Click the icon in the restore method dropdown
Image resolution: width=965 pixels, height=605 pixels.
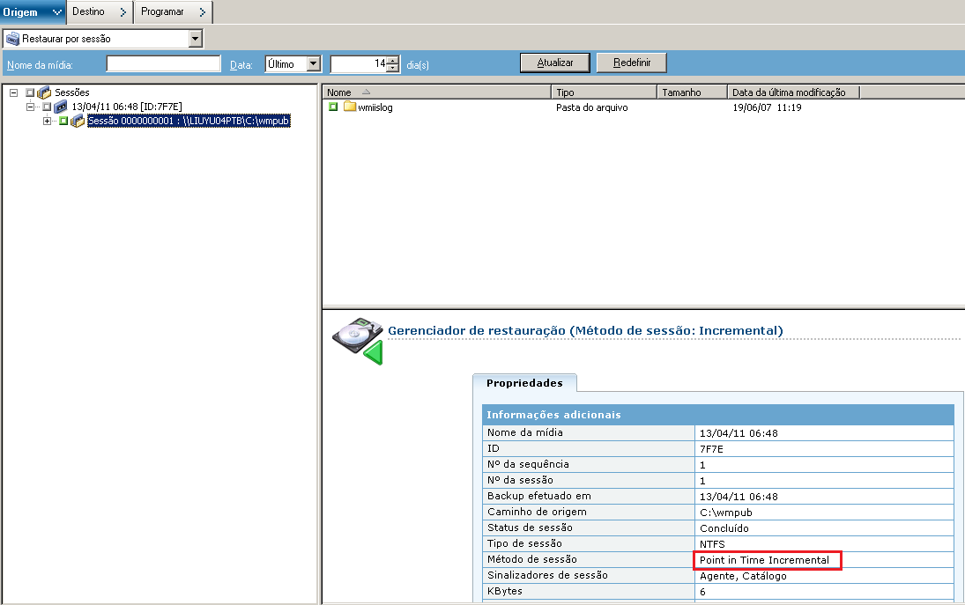point(12,39)
